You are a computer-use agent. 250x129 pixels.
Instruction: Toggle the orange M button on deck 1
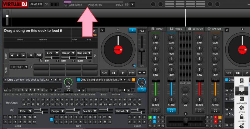coord(133,80)
